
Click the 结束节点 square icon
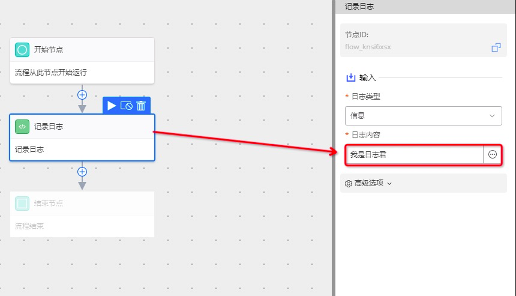point(22,203)
